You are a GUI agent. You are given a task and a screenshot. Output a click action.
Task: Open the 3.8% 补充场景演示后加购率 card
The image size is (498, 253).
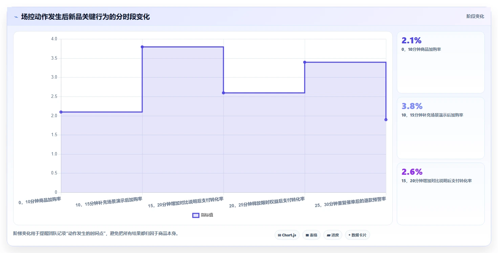click(440, 128)
